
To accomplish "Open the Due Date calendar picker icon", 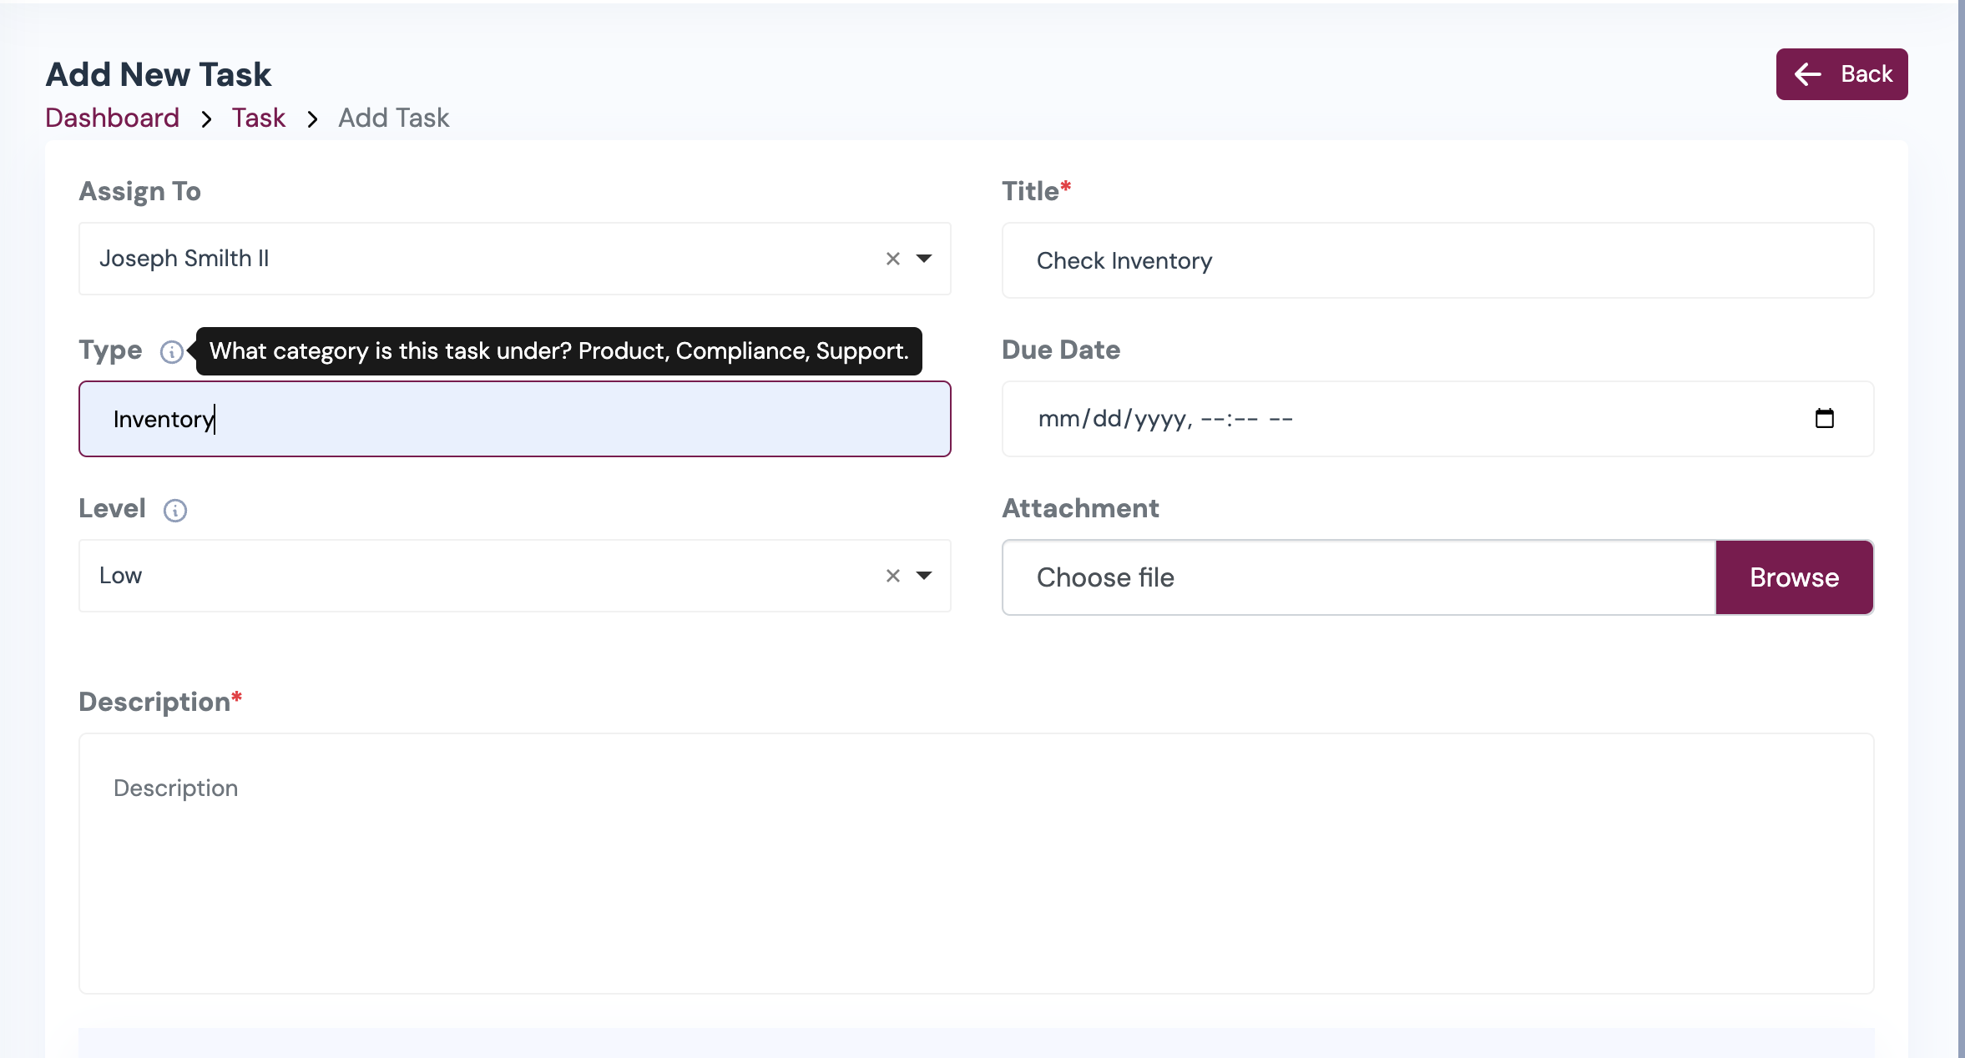I will [x=1826, y=419].
